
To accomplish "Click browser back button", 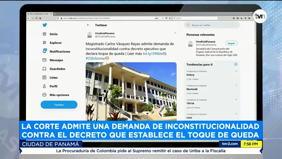I will click(29, 18).
